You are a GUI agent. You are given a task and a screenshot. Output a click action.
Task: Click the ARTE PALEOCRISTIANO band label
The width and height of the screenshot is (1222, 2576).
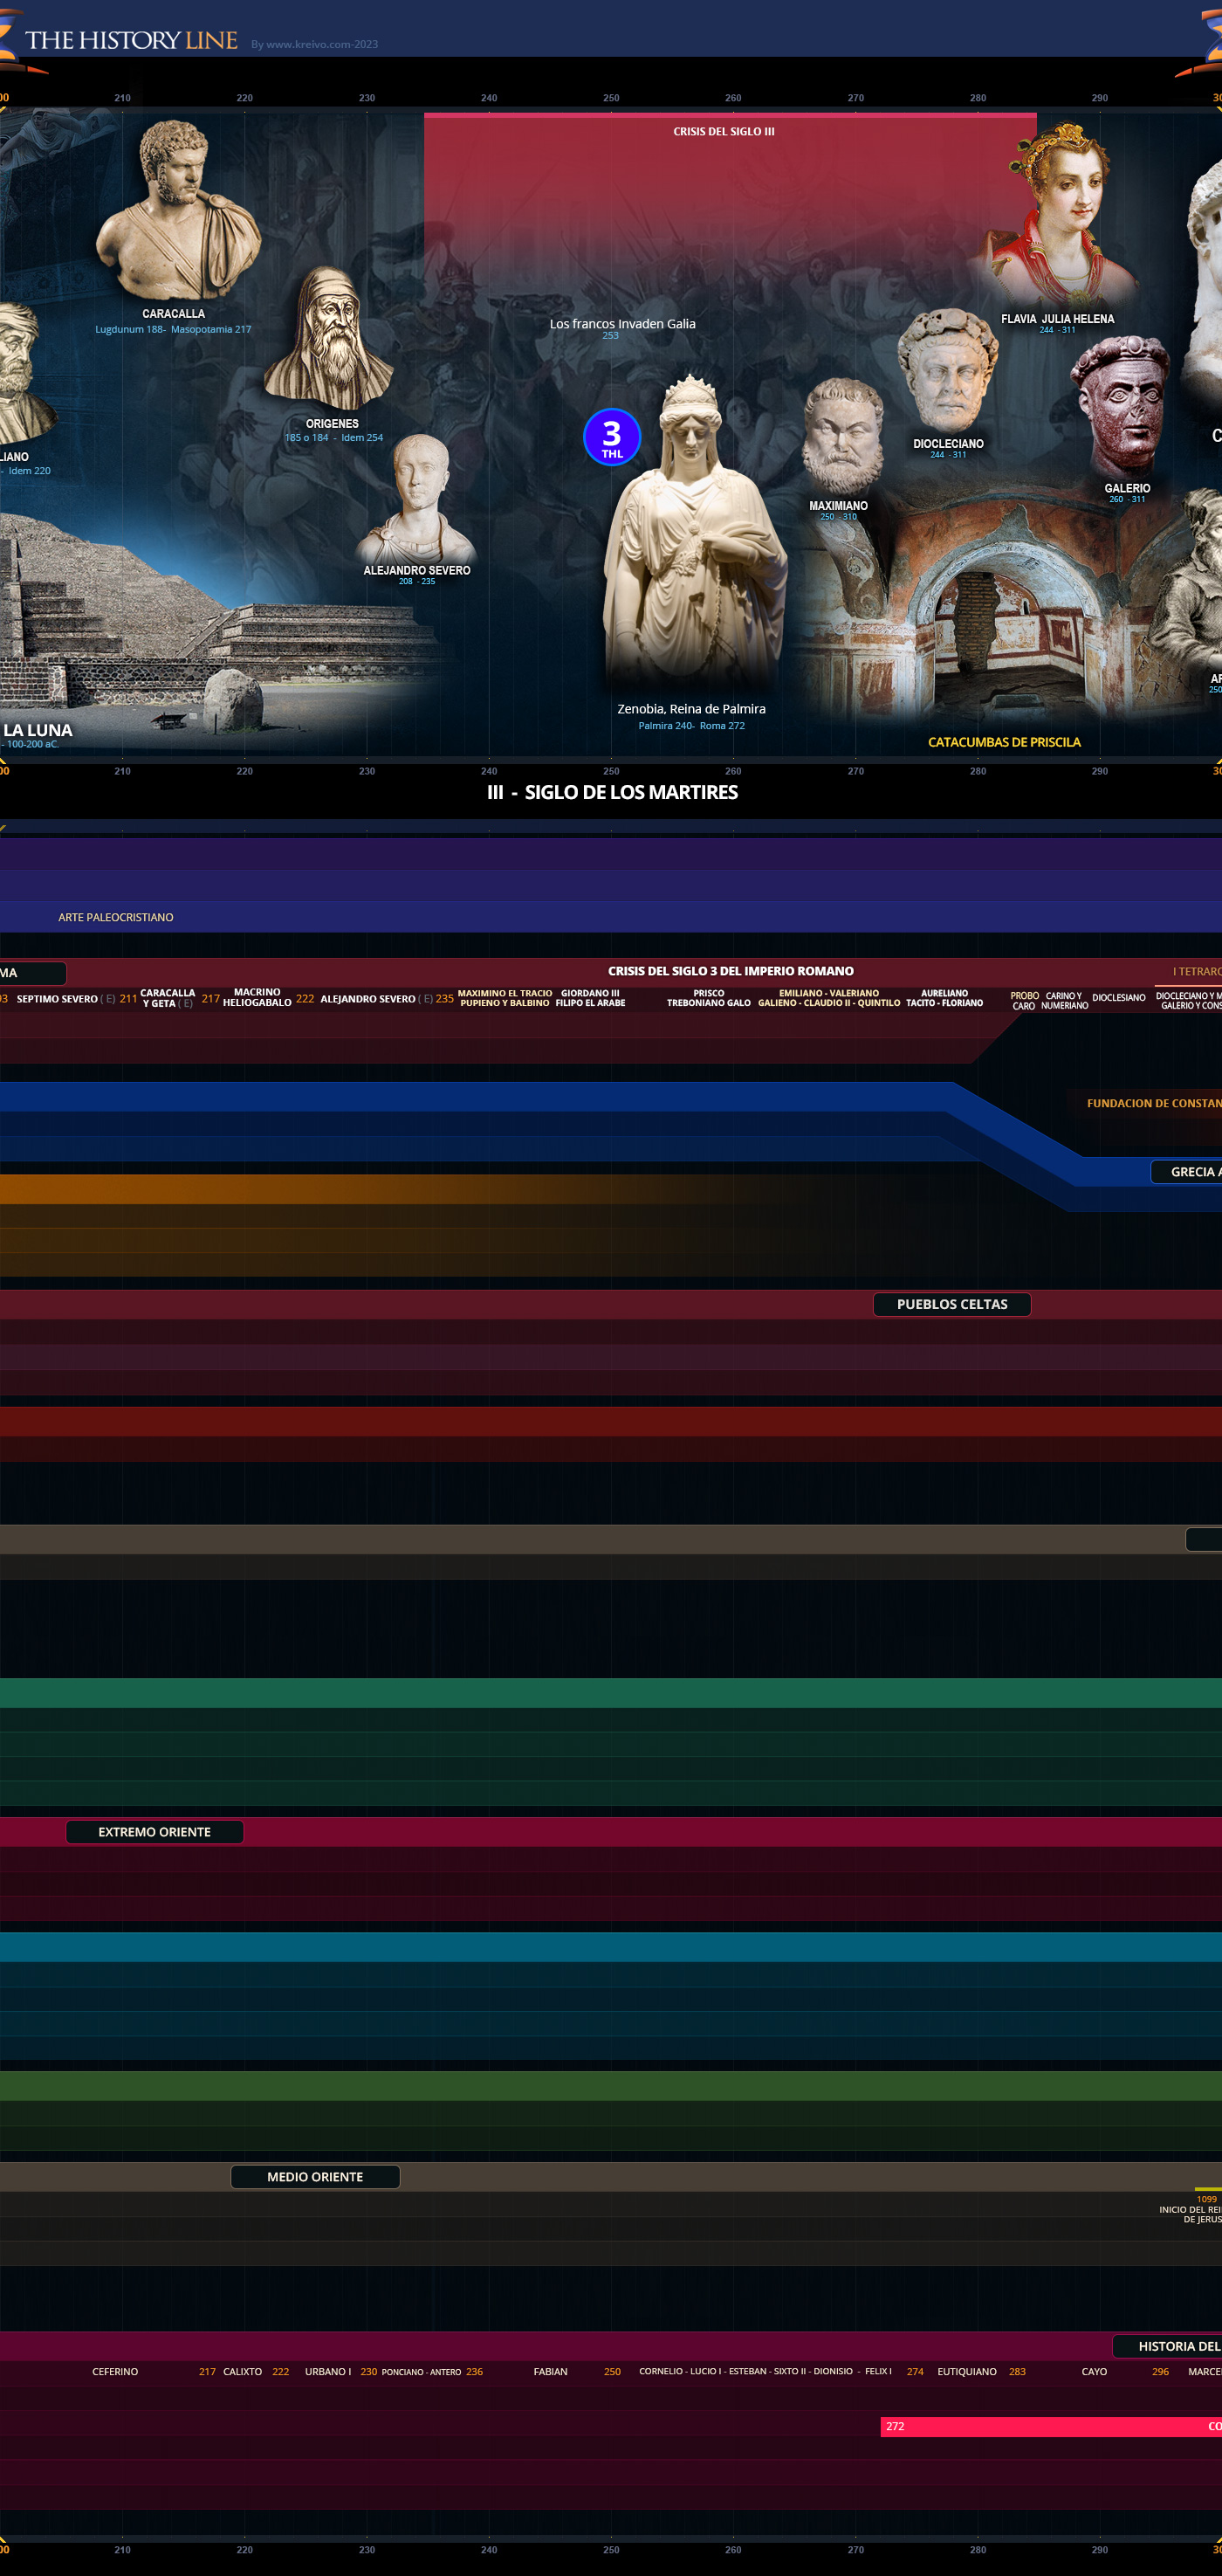click(116, 917)
